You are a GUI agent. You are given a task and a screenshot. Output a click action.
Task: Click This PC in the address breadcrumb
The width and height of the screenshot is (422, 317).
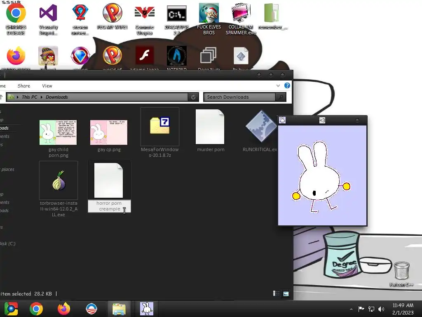coord(30,97)
